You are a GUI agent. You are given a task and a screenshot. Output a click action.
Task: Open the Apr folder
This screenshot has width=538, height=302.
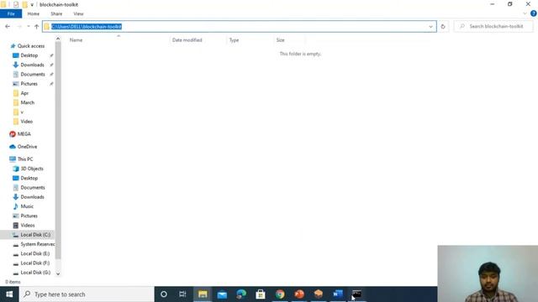(x=24, y=93)
